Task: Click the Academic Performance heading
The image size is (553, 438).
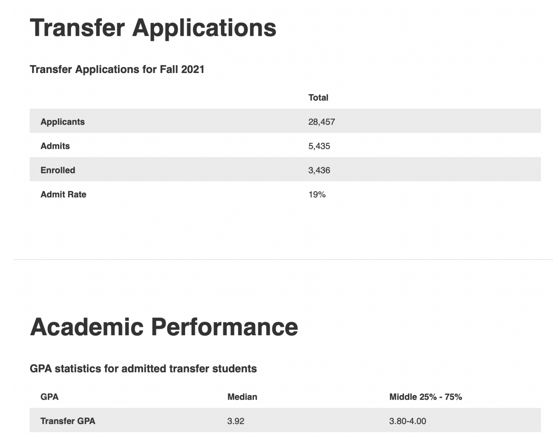Action: click(164, 327)
